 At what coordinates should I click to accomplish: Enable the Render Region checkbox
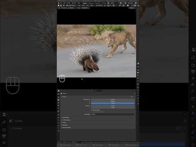pos(92,110)
